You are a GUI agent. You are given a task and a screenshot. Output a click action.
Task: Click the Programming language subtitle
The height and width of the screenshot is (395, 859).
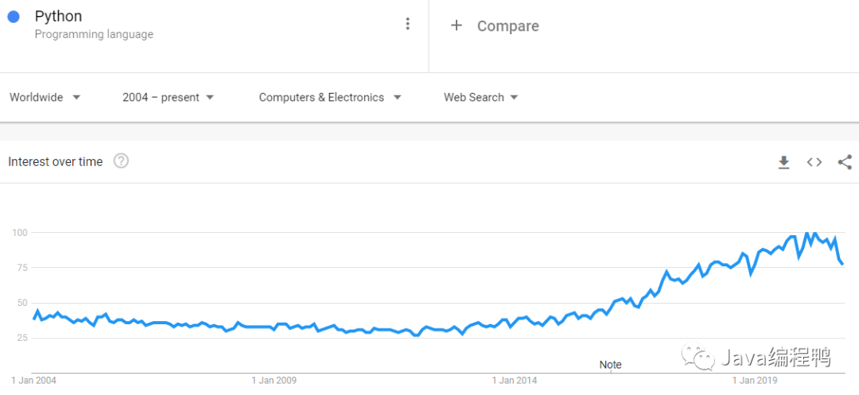pyautogui.click(x=94, y=34)
